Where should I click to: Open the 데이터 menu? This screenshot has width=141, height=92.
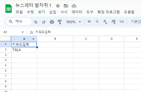coord(77,12)
